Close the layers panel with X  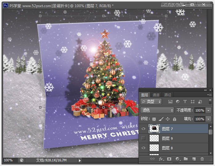(210, 90)
